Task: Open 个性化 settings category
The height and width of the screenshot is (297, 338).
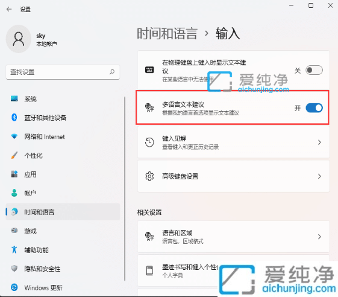Action: [x=63, y=155]
